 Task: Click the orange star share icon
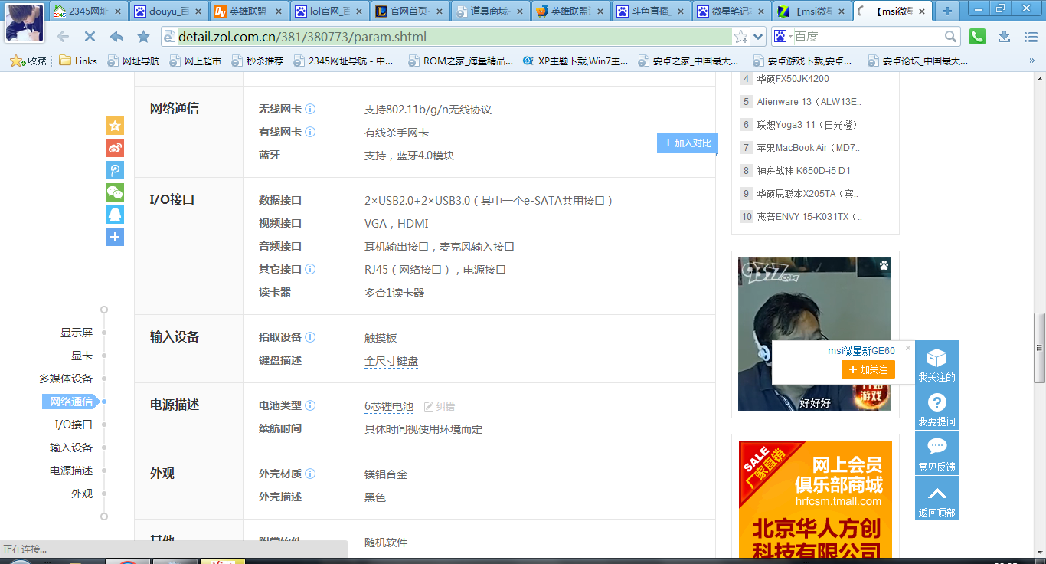(x=115, y=126)
